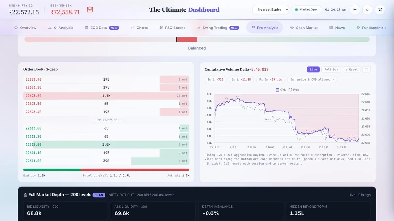Click the Overview home icon
The width and height of the screenshot is (394, 221).
click(16, 28)
